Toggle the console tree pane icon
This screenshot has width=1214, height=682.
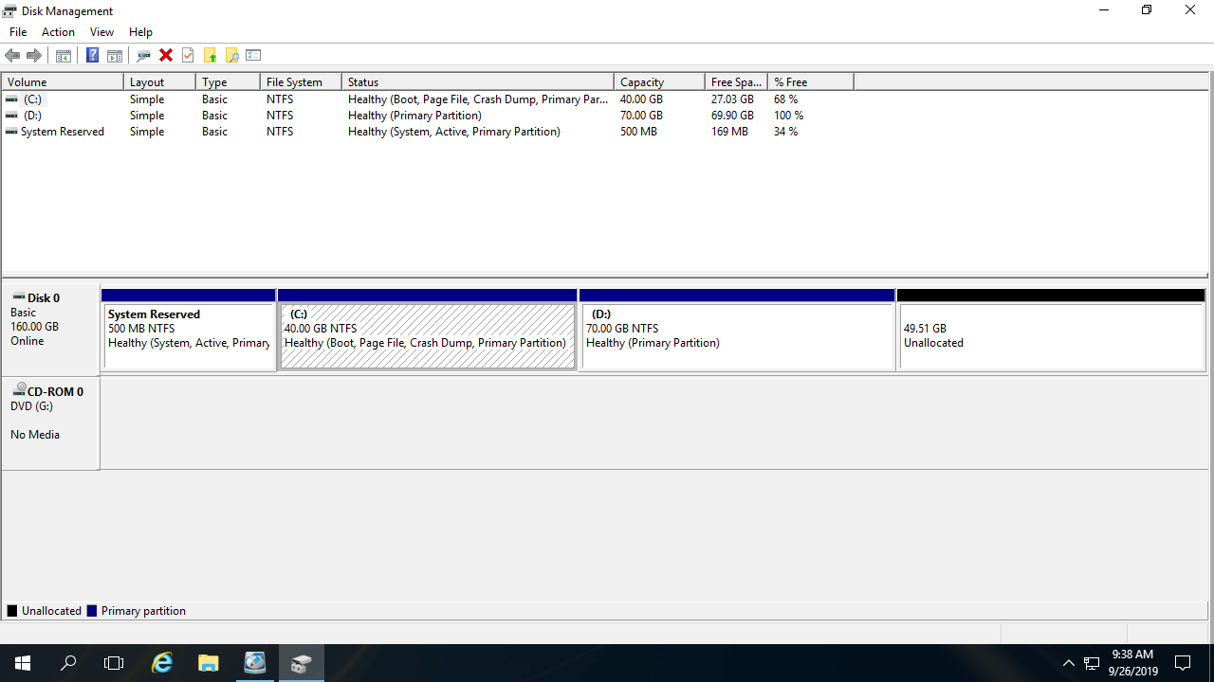point(64,56)
